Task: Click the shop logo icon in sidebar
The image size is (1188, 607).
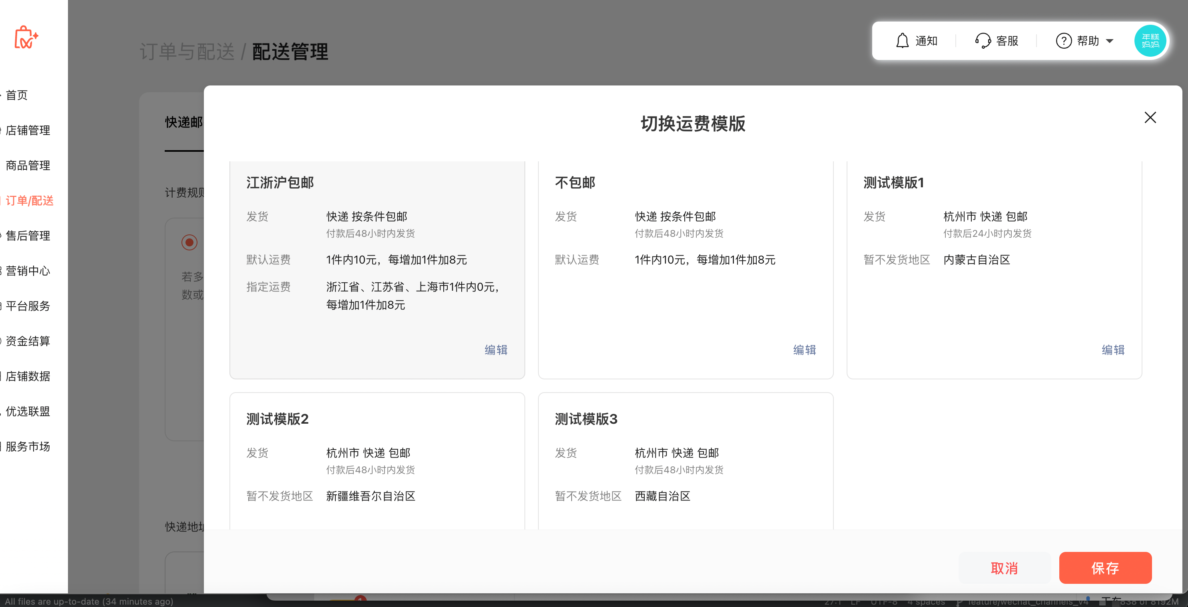Action: click(26, 38)
